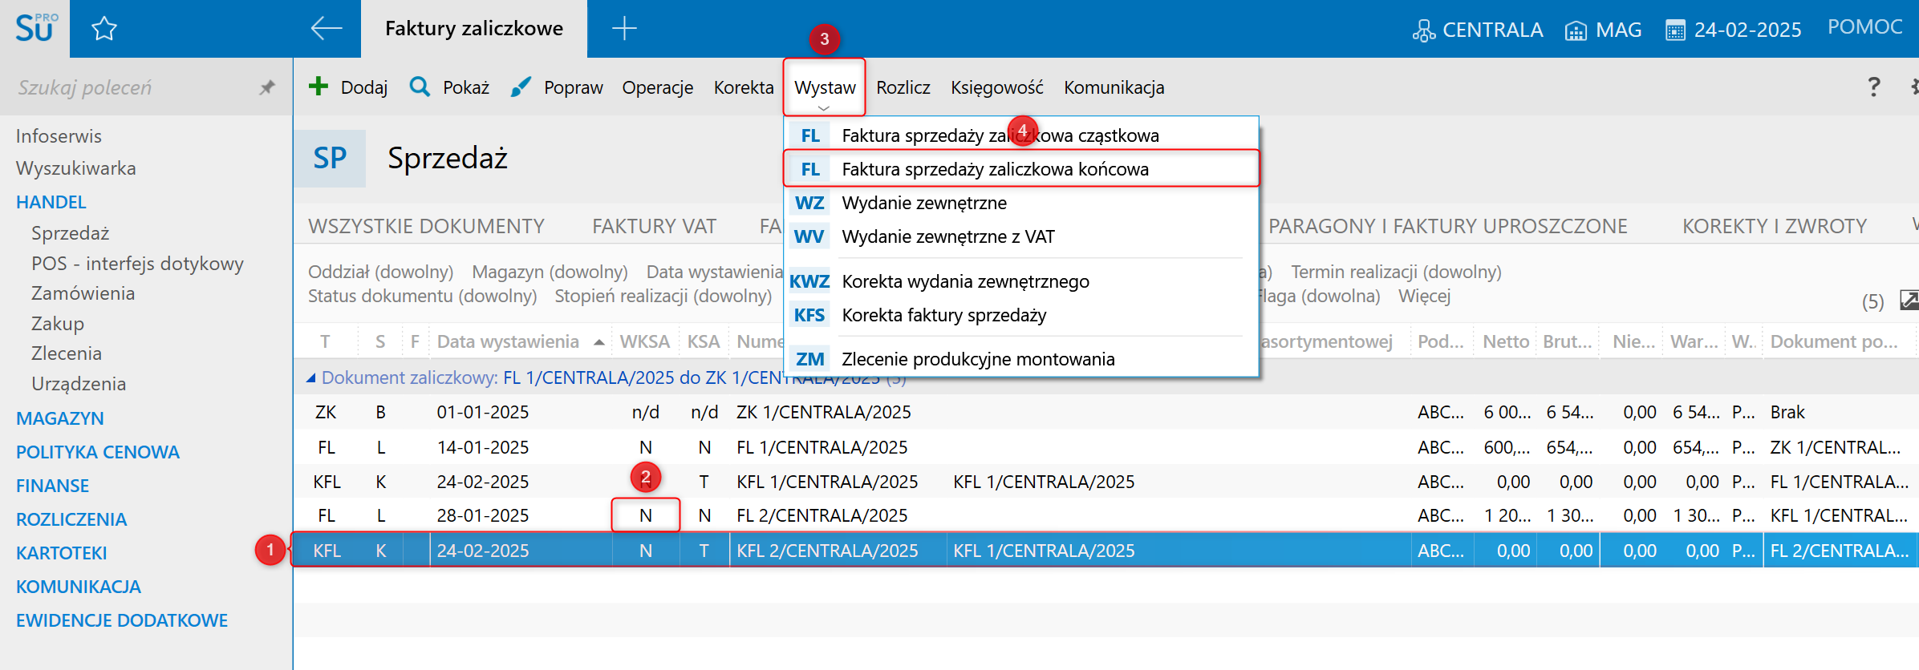
Task: Open list export icon beside count (5)
Action: point(1909,301)
